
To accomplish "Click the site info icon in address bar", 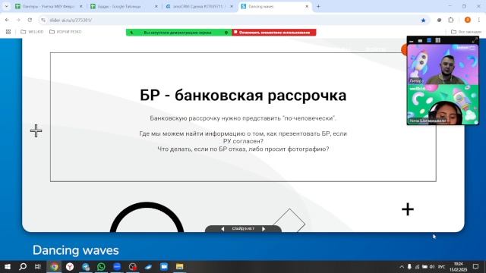I will 43,20.
